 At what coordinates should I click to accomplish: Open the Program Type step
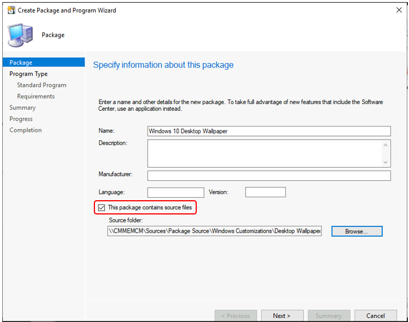pyautogui.click(x=29, y=74)
